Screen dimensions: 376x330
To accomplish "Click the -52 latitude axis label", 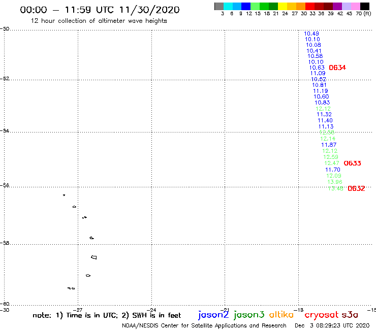I will (x=5, y=79).
